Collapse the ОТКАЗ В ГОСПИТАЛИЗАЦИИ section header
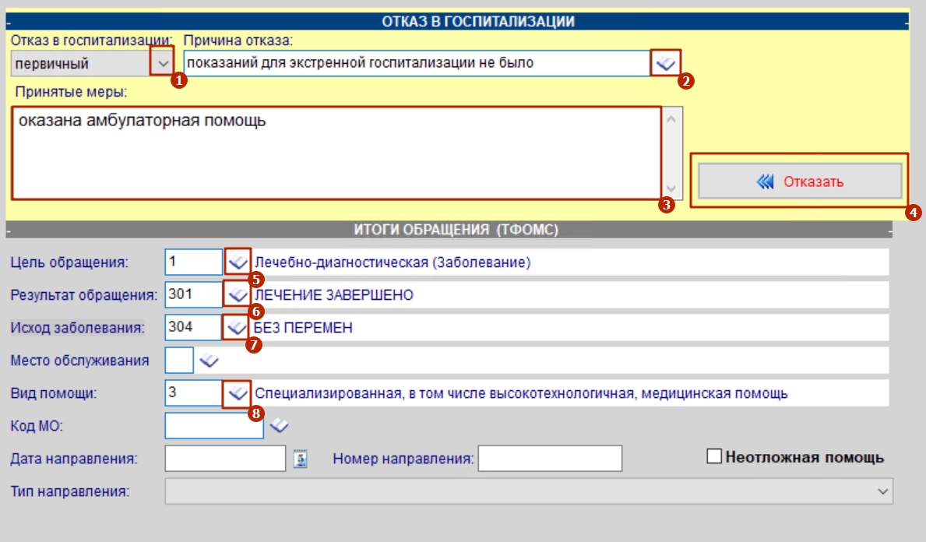This screenshot has height=542, width=926. (x=458, y=21)
